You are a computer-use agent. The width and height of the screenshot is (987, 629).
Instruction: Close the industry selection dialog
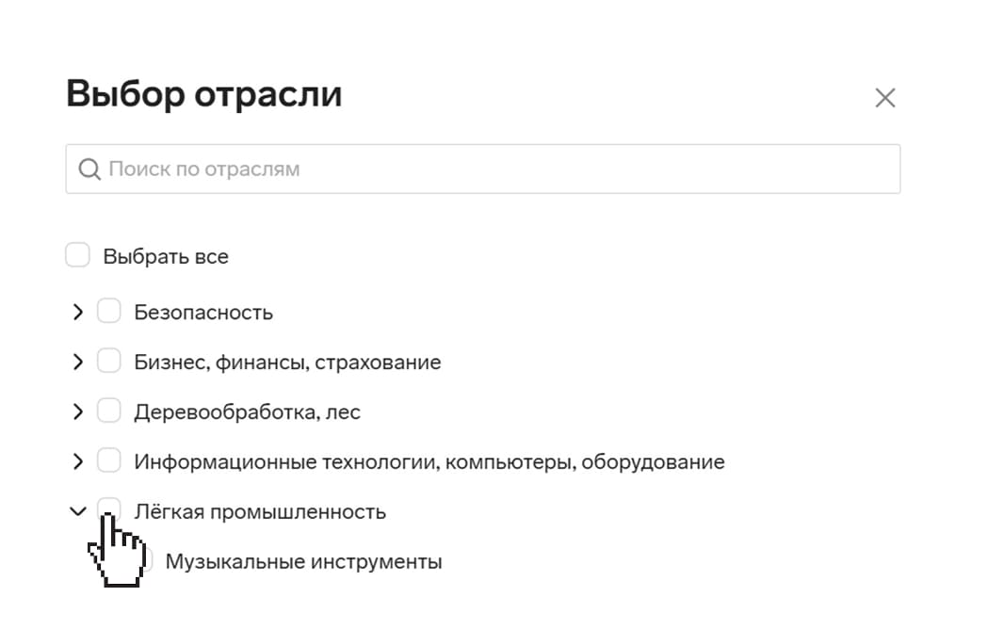(x=884, y=98)
